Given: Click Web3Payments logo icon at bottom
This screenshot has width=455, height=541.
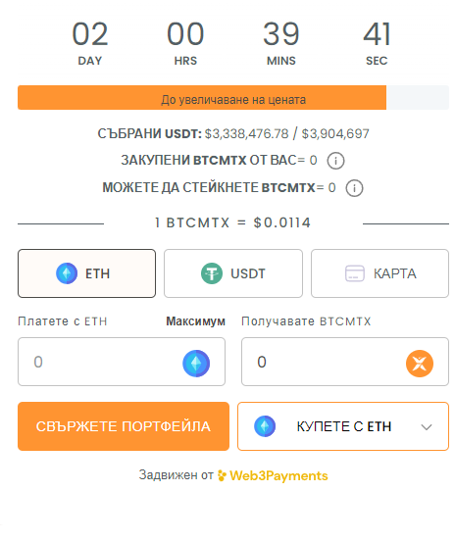Looking at the screenshot, I should click(x=222, y=475).
